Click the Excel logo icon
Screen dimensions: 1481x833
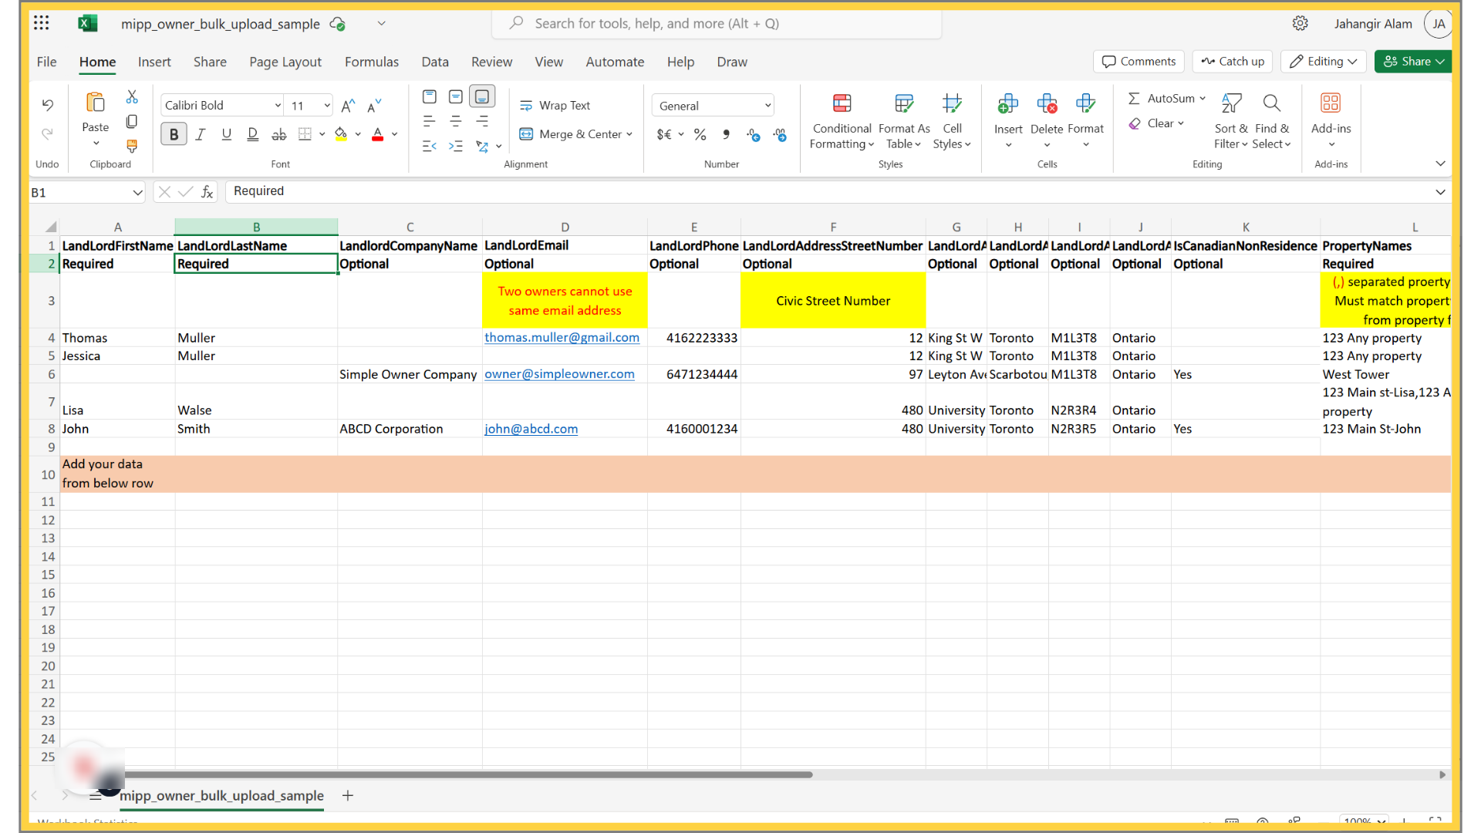(x=87, y=23)
